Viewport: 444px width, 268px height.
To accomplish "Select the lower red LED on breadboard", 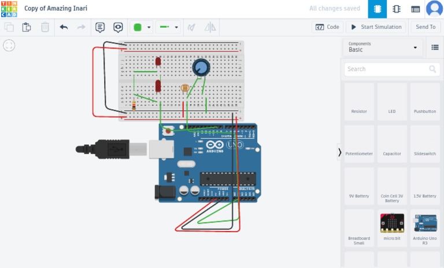I will point(158,87).
